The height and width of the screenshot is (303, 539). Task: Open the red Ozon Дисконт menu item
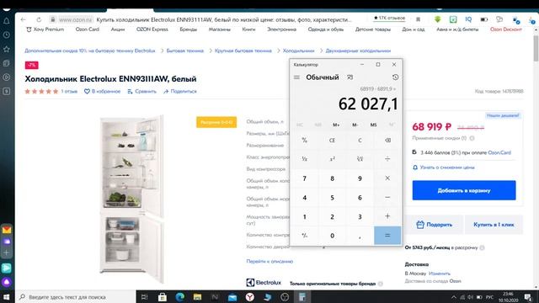click(x=505, y=29)
